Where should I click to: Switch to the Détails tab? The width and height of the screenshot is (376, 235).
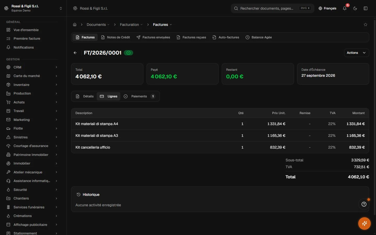[x=85, y=96]
